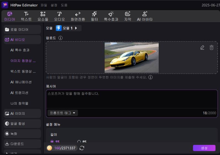Click the yellow sports car thumbnail
The height and width of the screenshot is (155, 220).
click(131, 58)
